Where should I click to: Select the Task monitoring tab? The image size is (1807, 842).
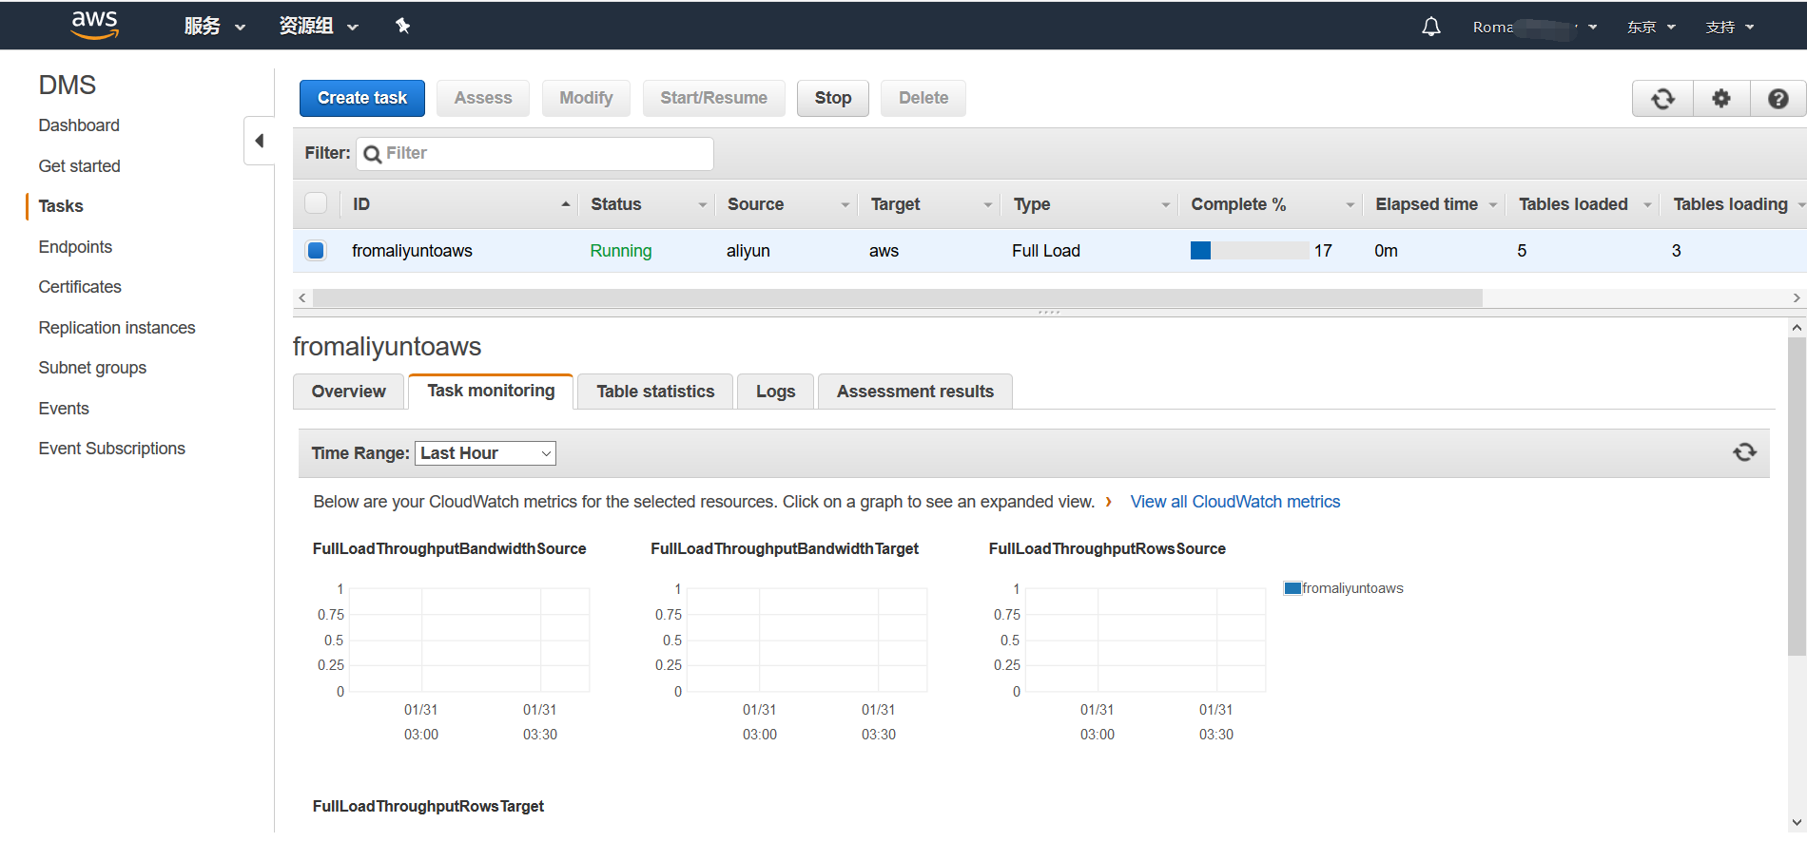coord(491,391)
